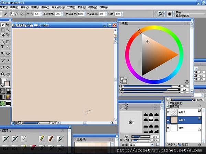Open the 圖層(L) menu
This screenshot has height=154, width=206.
(x=35, y=7)
